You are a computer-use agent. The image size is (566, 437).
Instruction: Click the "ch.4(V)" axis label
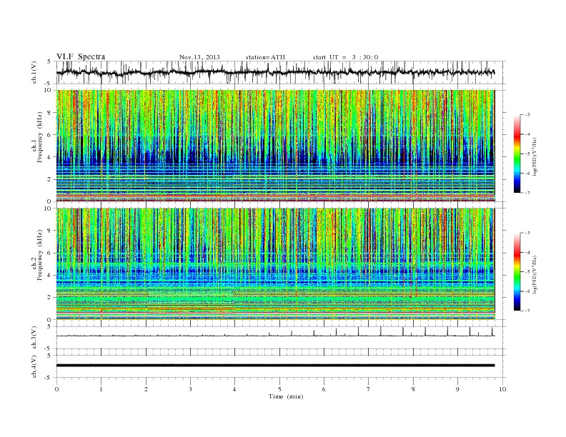(34, 366)
